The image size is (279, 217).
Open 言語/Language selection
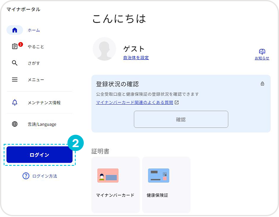[x=42, y=124]
